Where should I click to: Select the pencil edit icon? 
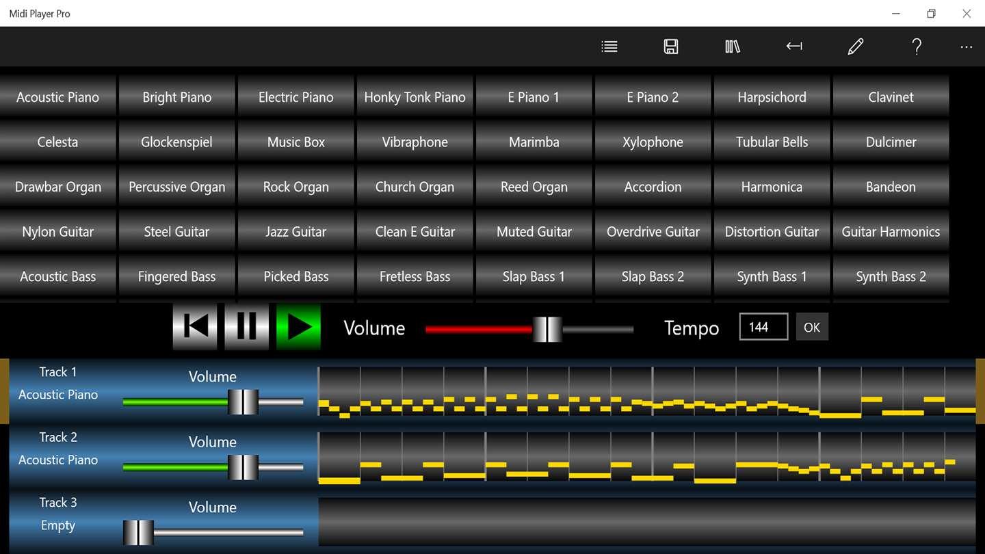pyautogui.click(x=856, y=47)
